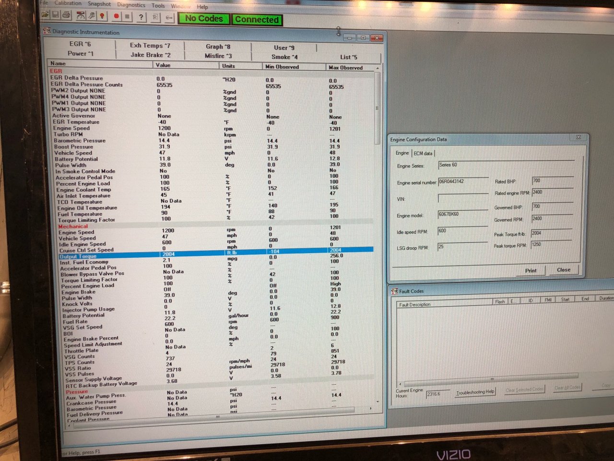Viewport: 614px width, 461px height.
Task: Switch to ECM data tab
Action: [x=423, y=153]
